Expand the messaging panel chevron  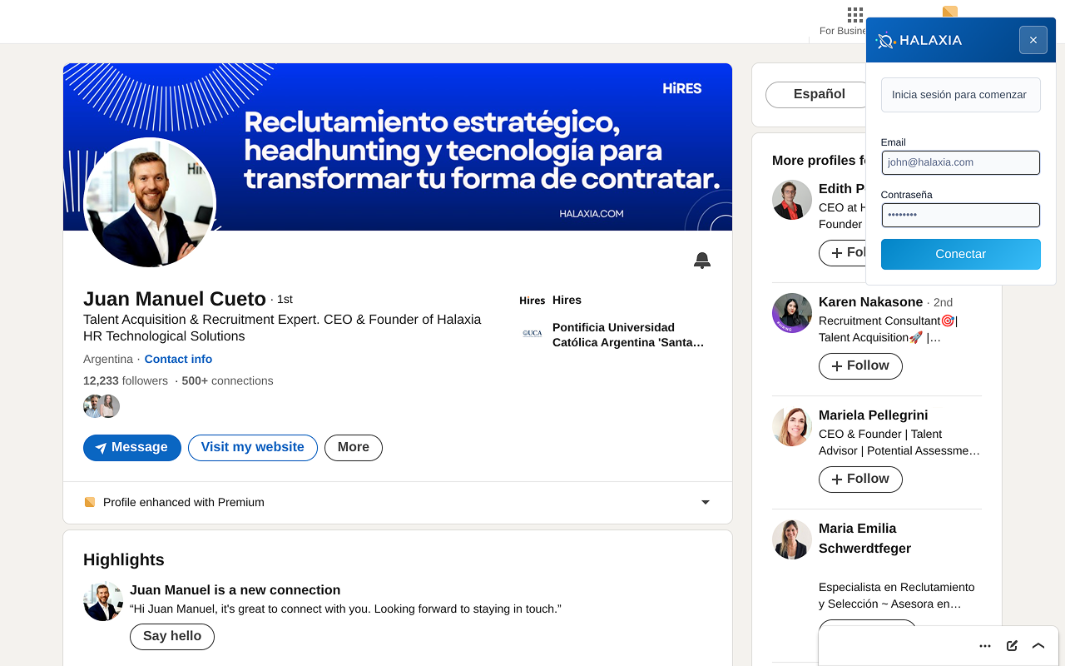1038,646
